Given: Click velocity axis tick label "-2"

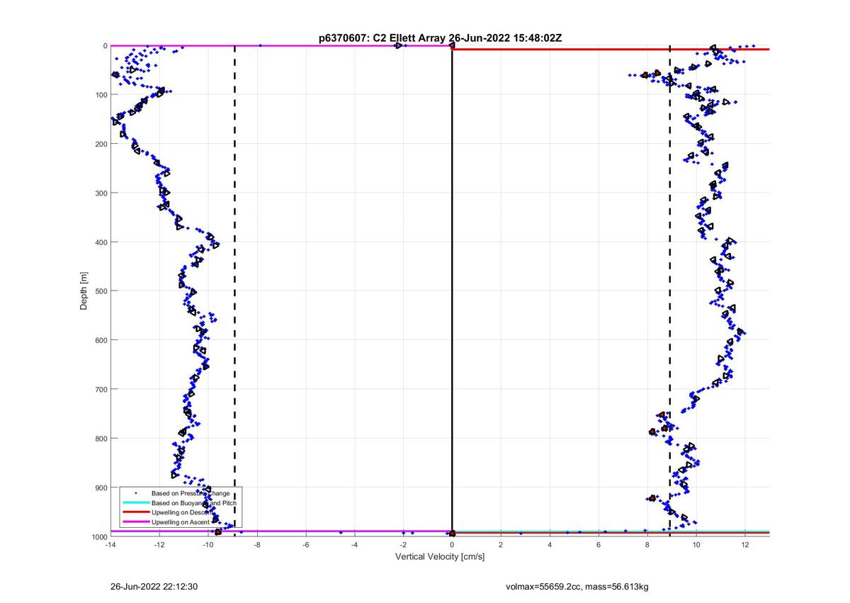Looking at the screenshot, I should coord(403,545).
